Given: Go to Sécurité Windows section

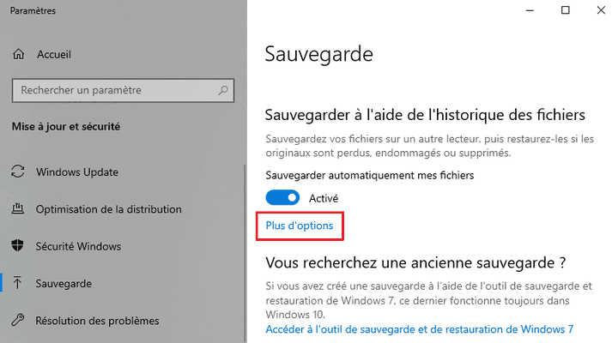Looking at the screenshot, I should coord(78,246).
